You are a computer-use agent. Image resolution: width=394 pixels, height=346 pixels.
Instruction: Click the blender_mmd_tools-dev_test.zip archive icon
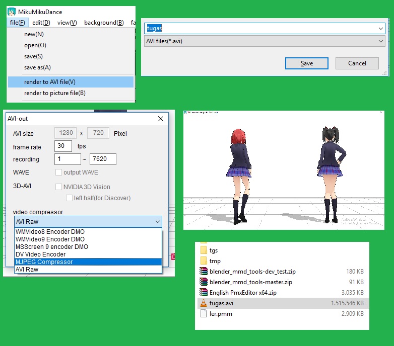coord(204,271)
